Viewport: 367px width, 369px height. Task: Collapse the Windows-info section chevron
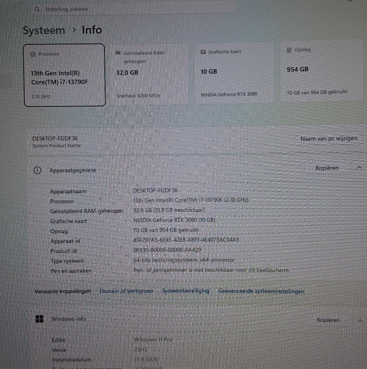(360, 320)
